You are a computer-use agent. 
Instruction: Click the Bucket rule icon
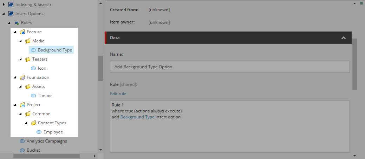22,150
